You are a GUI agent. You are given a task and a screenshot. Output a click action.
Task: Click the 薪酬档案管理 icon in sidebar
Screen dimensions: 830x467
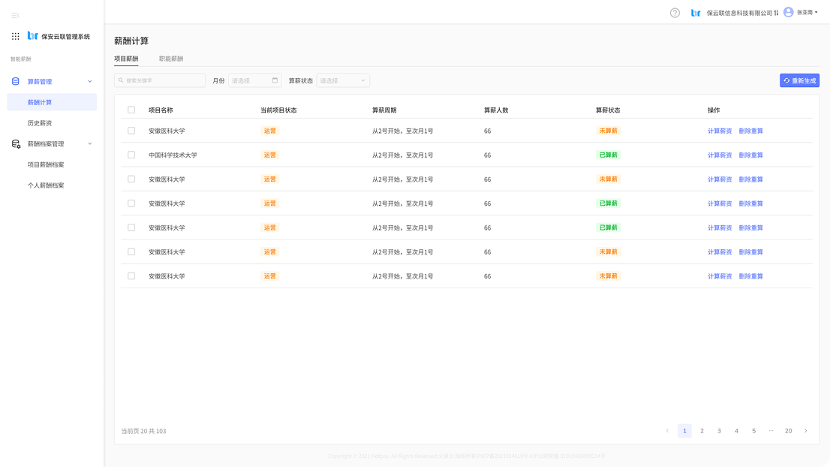(x=16, y=143)
